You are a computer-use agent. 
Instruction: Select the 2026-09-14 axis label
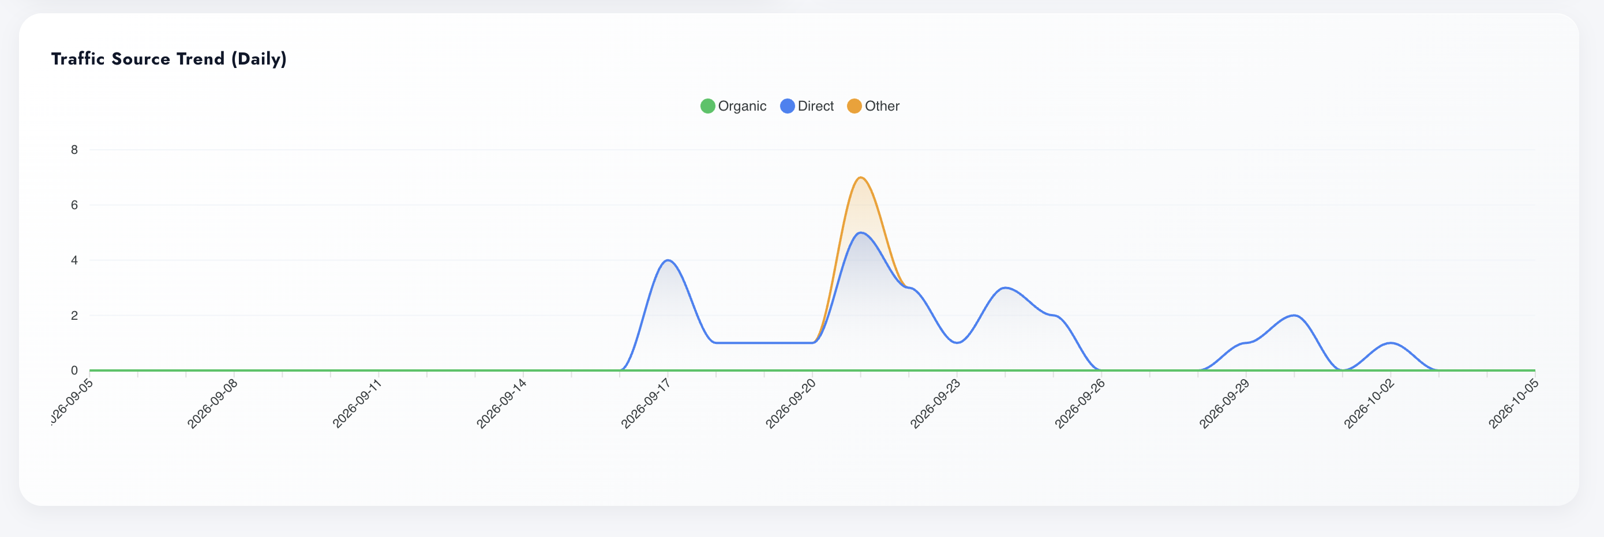[502, 403]
